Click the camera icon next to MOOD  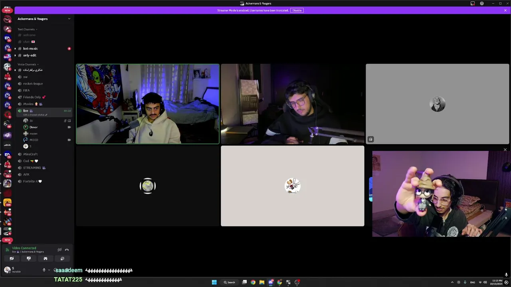pyautogui.click(x=69, y=140)
